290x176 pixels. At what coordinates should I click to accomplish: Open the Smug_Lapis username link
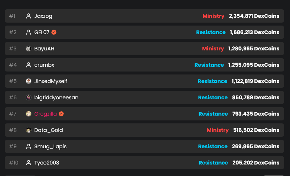tap(50, 146)
